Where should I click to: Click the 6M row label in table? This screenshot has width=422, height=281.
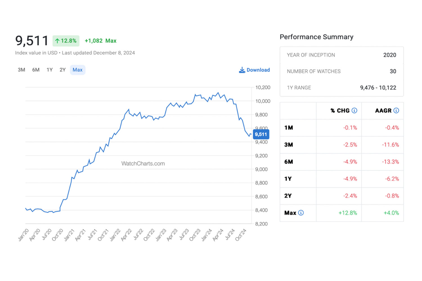289,162
